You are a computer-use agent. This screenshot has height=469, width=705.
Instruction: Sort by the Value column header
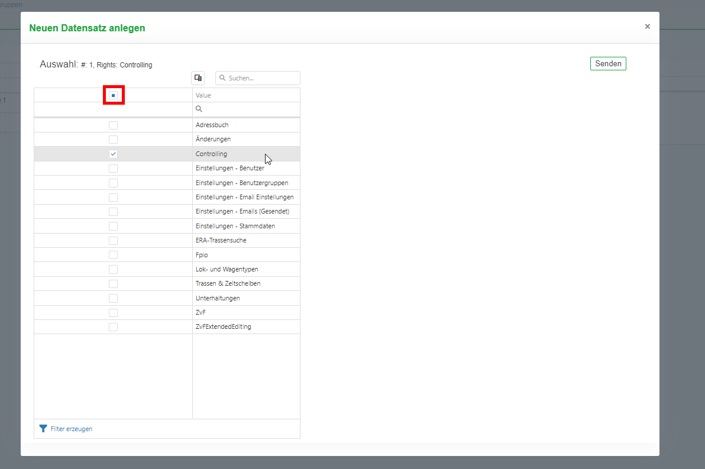(x=203, y=95)
